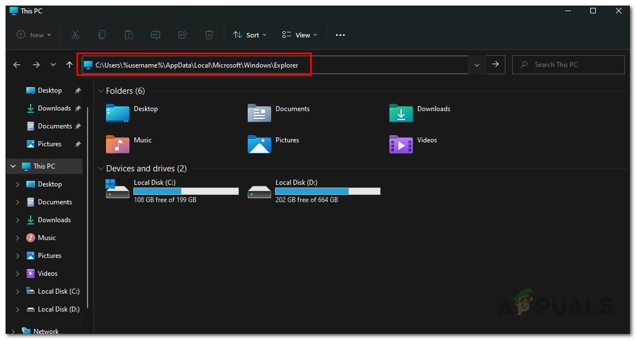Collapse the Folders (6) group
The width and height of the screenshot is (636, 340).
100,91
